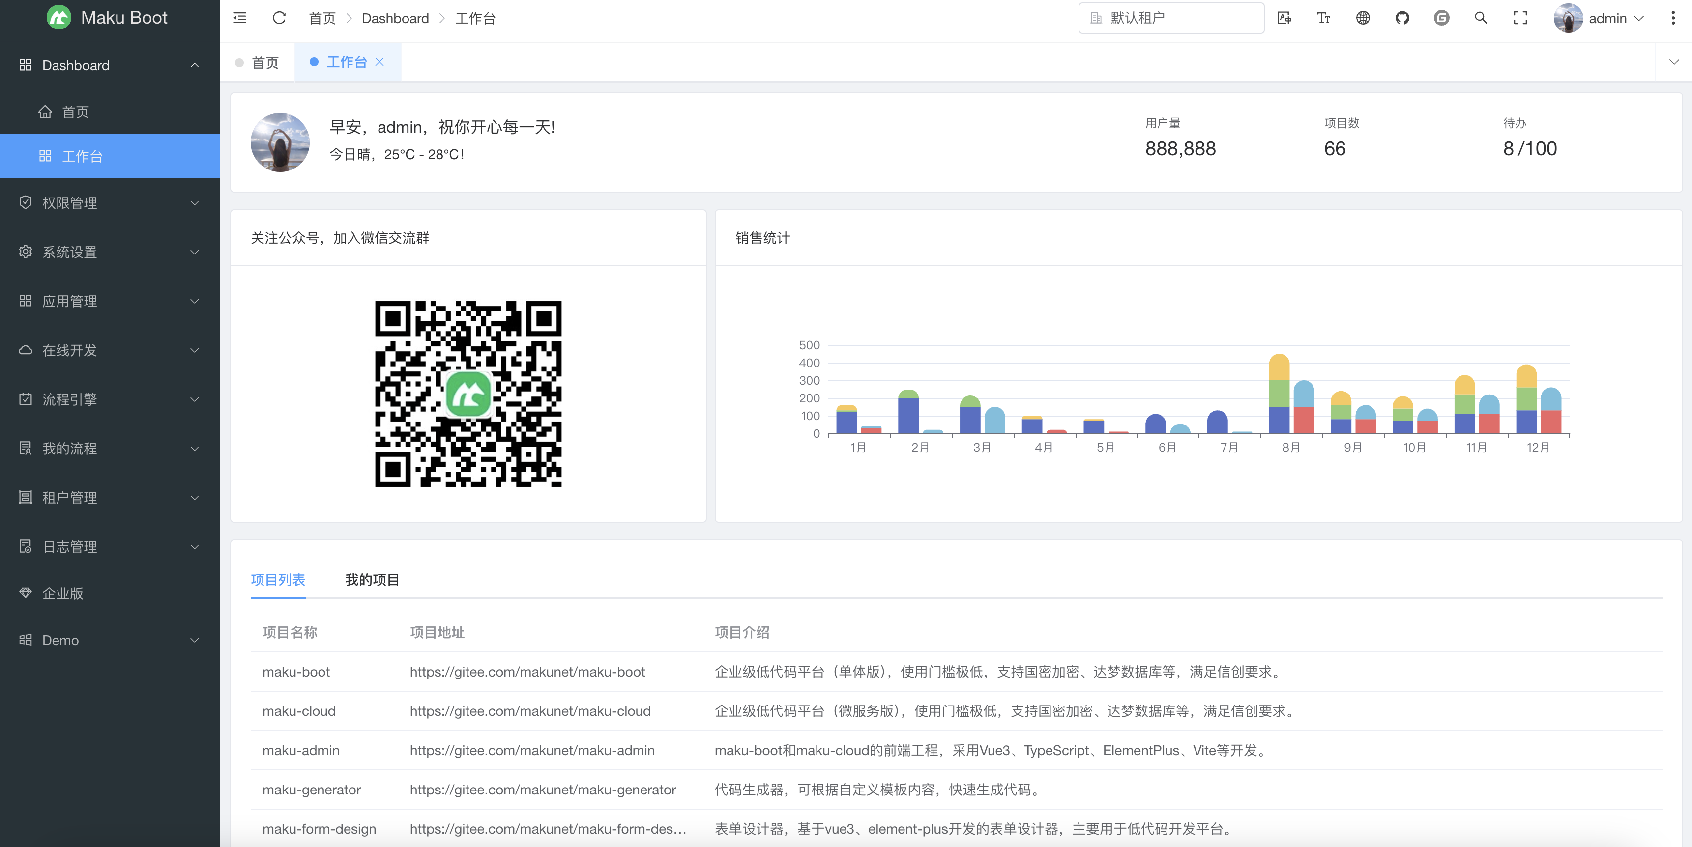Select the 首页 page tab
This screenshot has height=847, width=1692.
pos(258,62)
